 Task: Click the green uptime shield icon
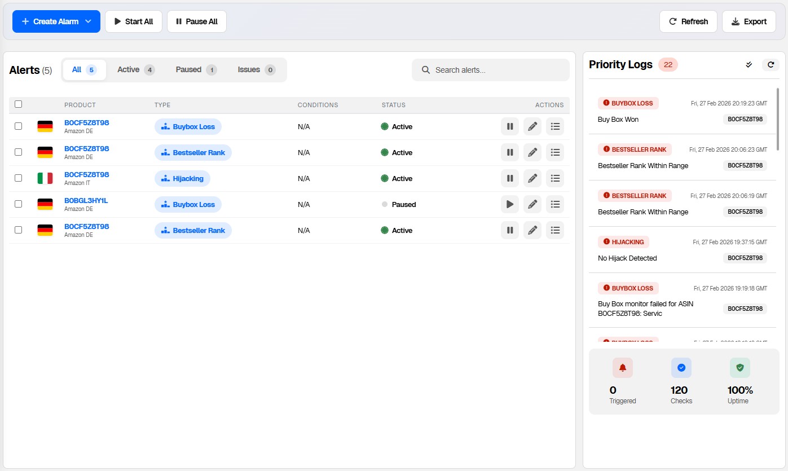click(739, 367)
